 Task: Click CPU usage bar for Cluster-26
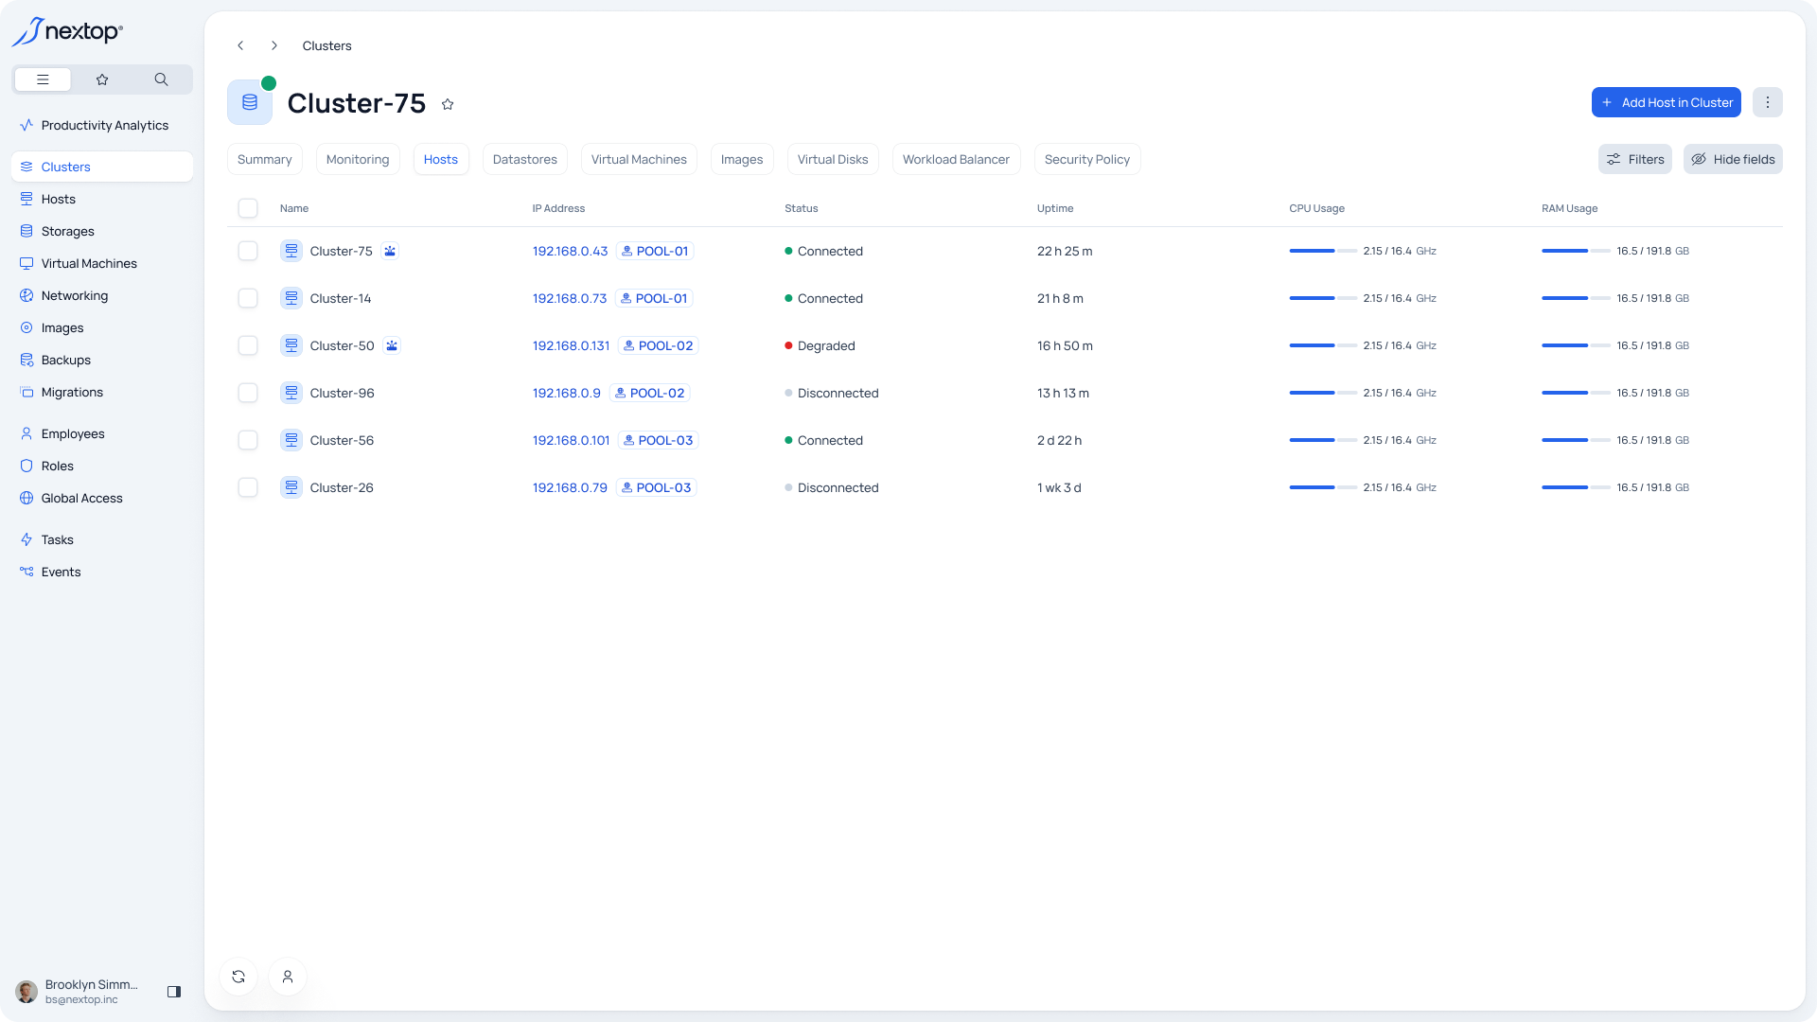pos(1323,487)
